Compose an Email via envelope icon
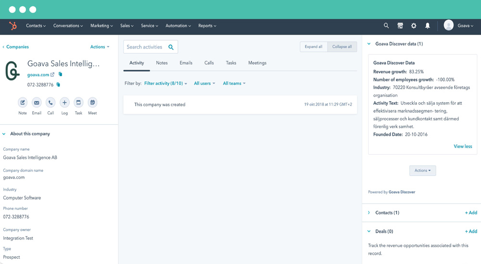This screenshot has width=481, height=264. coord(37,103)
